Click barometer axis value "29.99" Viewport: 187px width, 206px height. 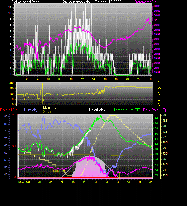157,25
